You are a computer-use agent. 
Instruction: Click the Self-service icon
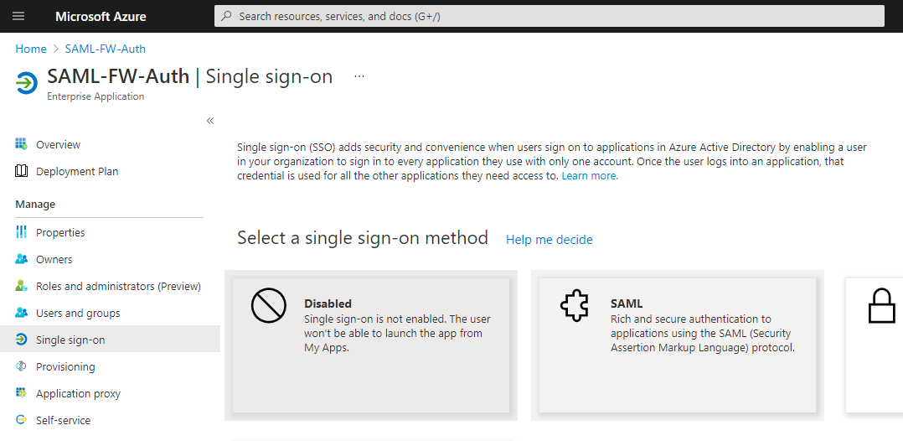(x=22, y=420)
